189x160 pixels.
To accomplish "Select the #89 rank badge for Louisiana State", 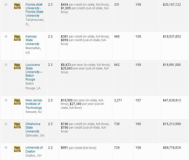I will point(17,66).
